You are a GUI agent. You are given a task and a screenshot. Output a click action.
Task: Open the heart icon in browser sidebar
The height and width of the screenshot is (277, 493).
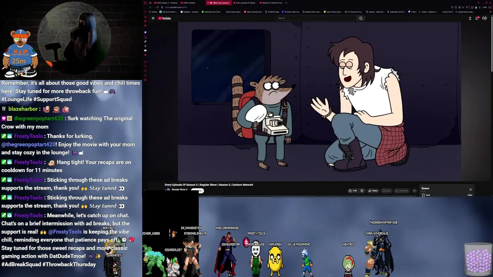145,66
